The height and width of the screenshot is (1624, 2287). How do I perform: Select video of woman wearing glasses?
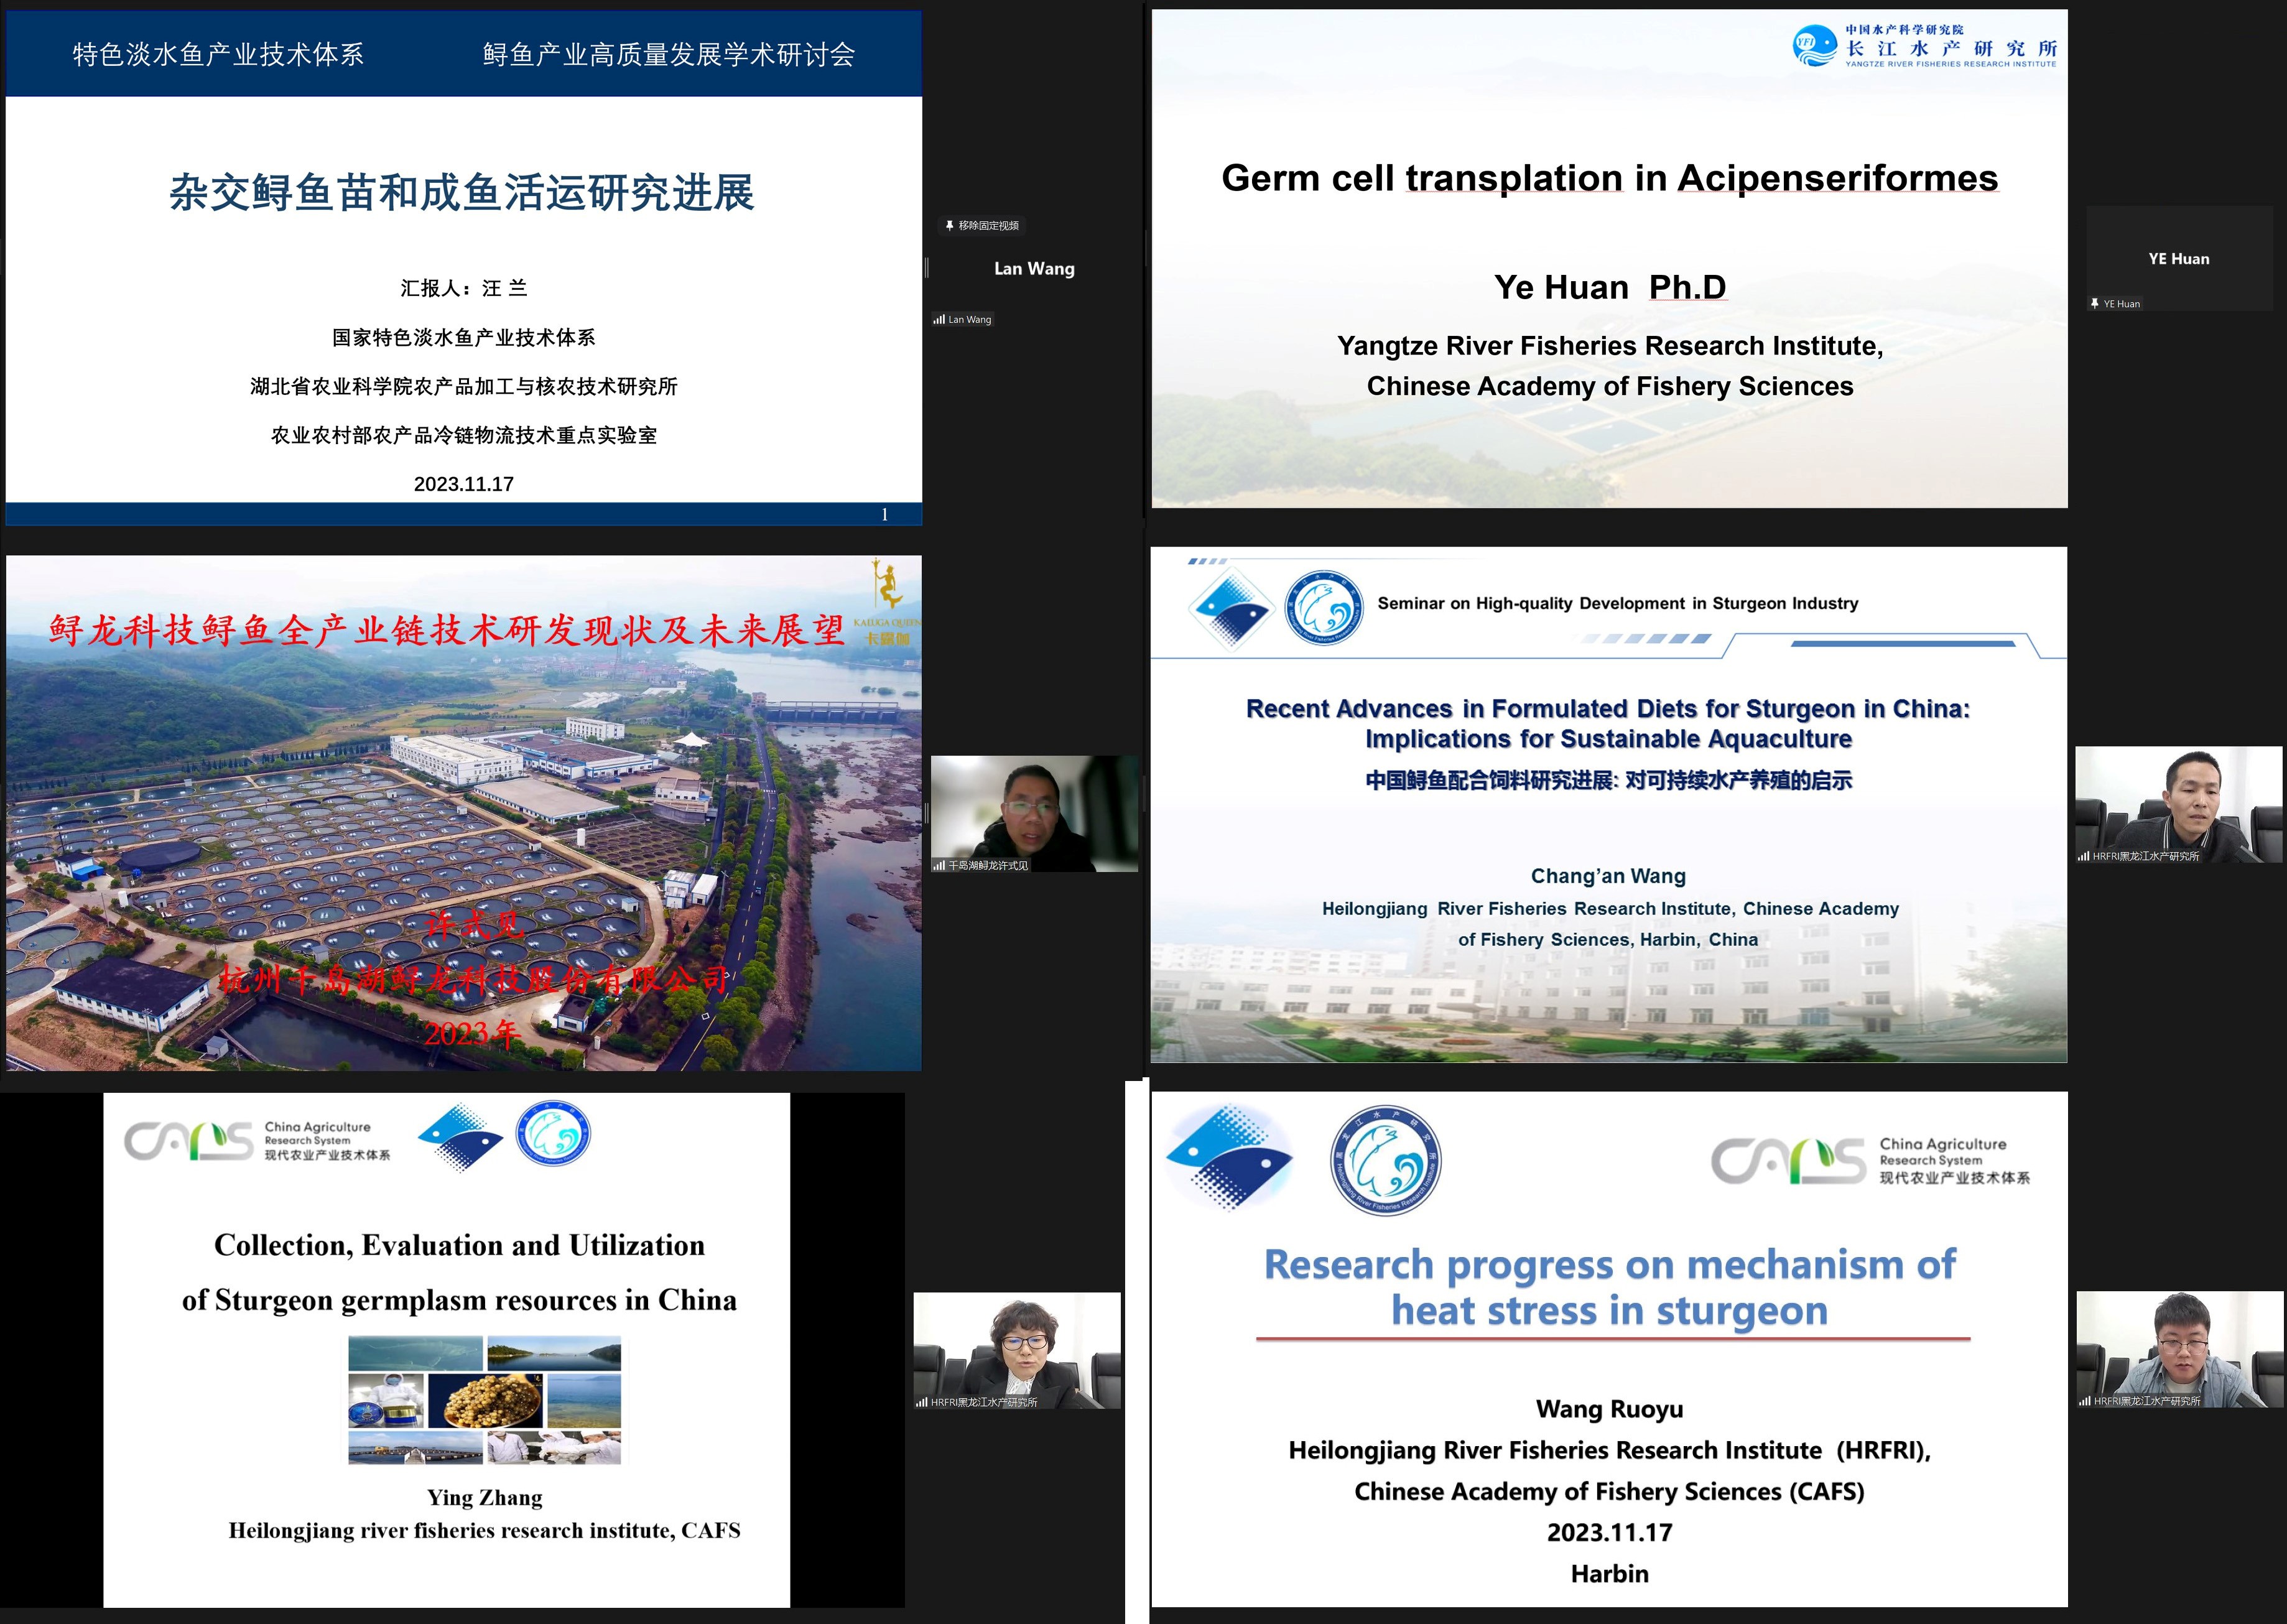click(x=1016, y=1350)
